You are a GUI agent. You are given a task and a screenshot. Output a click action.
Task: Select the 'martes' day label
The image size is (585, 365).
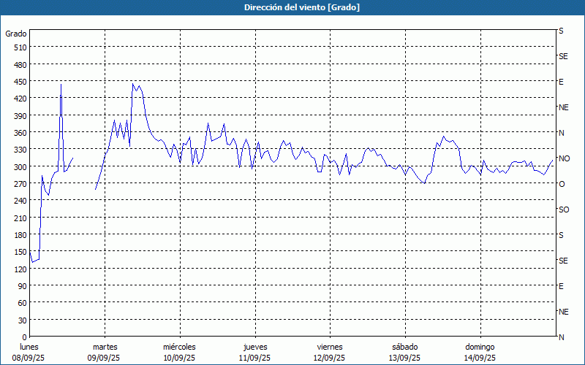tap(105, 347)
